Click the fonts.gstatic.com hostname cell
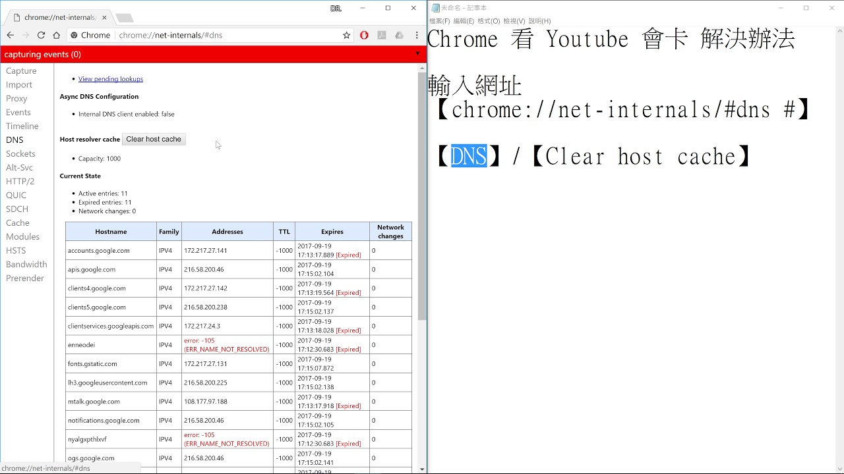This screenshot has width=844, height=474. [x=111, y=363]
